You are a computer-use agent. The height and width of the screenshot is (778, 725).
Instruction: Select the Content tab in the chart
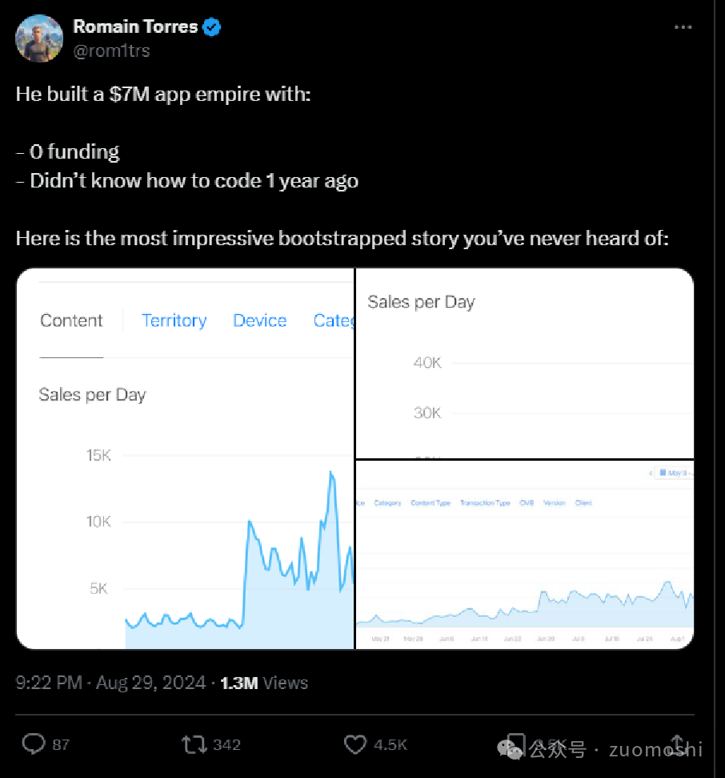click(x=71, y=320)
